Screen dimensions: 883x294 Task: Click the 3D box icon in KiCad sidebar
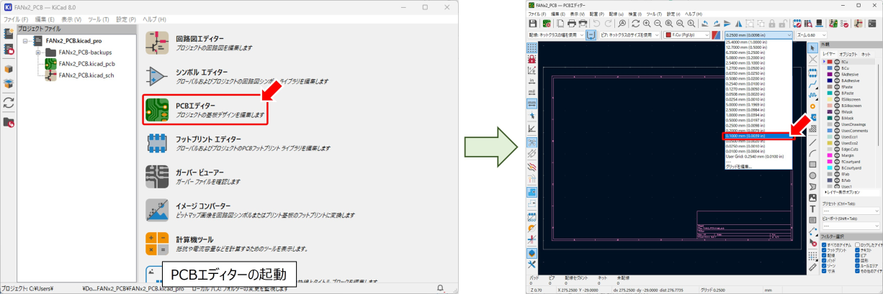pyautogui.click(x=9, y=69)
